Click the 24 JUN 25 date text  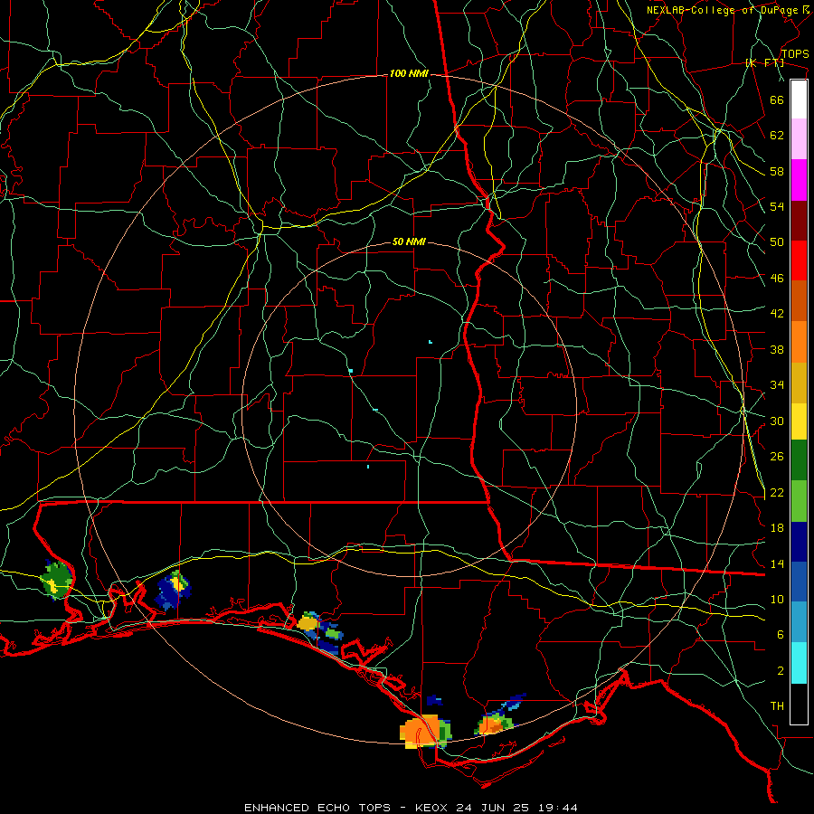coord(493,808)
